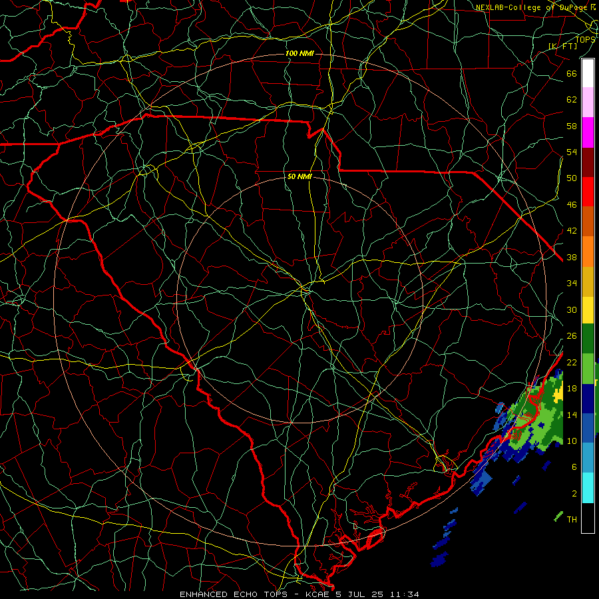Click the legend value "6"

click(574, 467)
